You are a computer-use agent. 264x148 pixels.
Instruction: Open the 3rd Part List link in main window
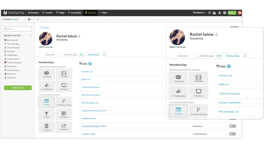pos(87,72)
